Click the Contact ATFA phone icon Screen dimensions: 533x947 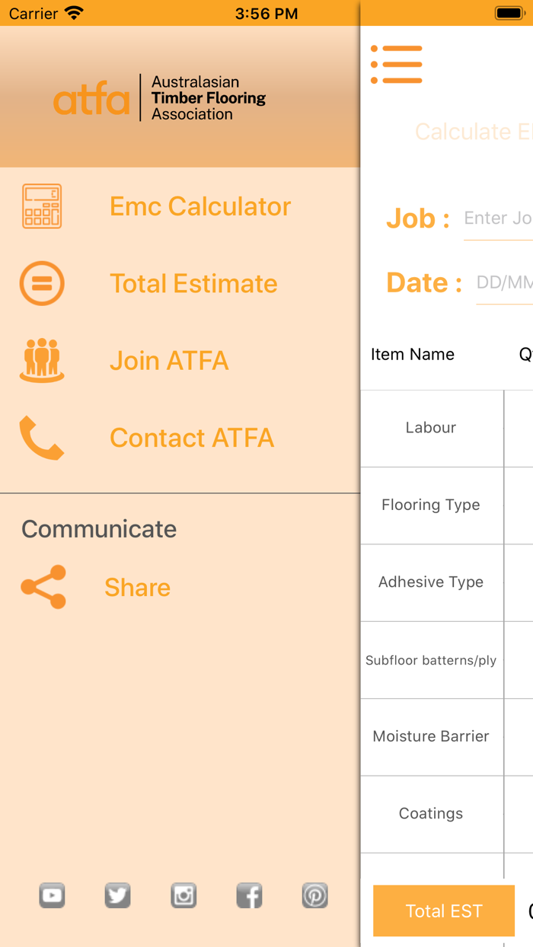click(x=42, y=438)
